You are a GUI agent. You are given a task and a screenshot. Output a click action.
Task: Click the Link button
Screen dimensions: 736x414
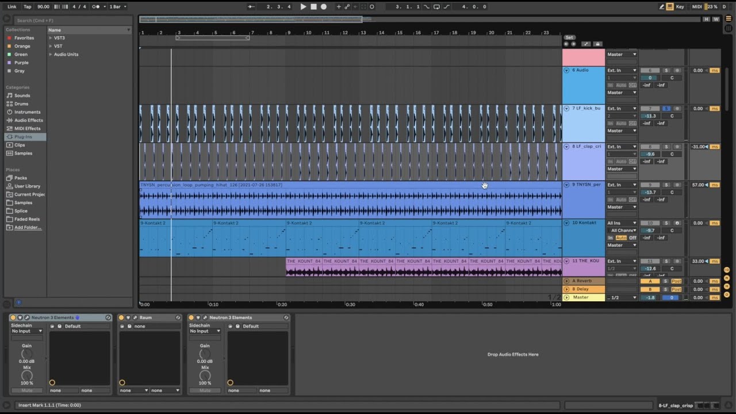coord(12,7)
